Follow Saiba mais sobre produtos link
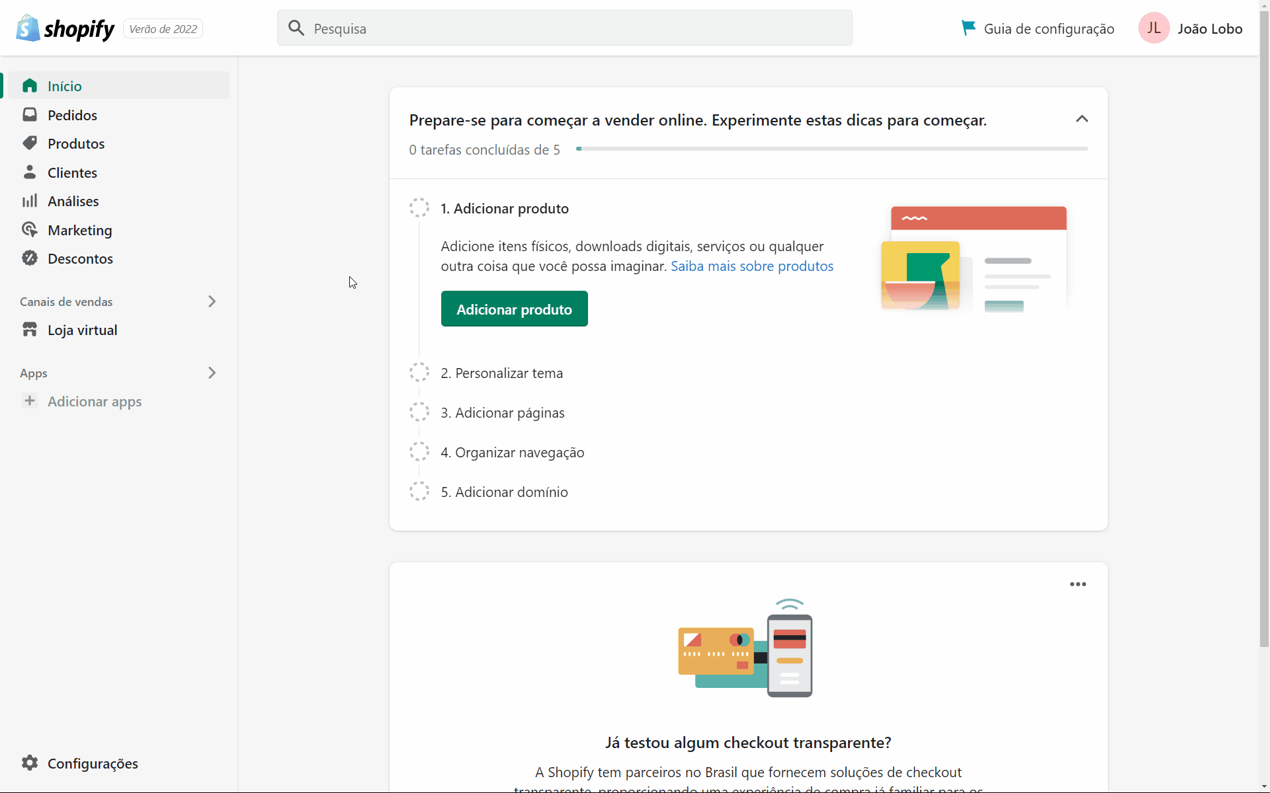Viewport: 1270px width, 793px height. pos(752,266)
